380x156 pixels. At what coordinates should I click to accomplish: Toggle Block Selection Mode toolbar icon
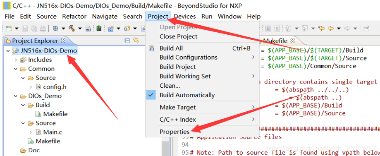[268, 29]
